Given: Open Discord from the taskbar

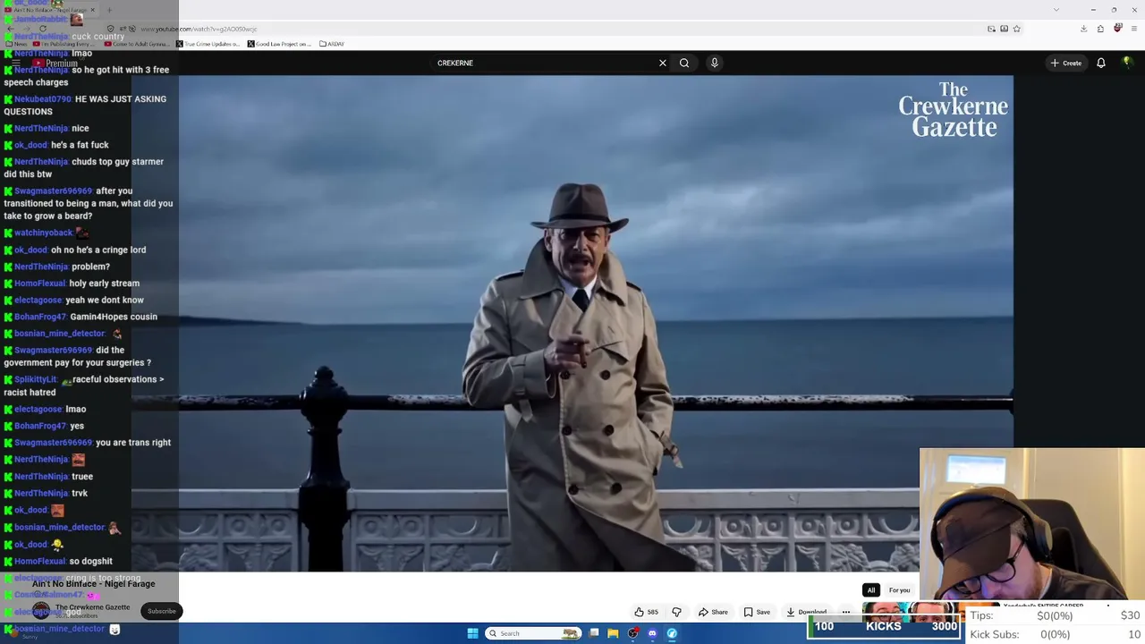Looking at the screenshot, I should (652, 633).
